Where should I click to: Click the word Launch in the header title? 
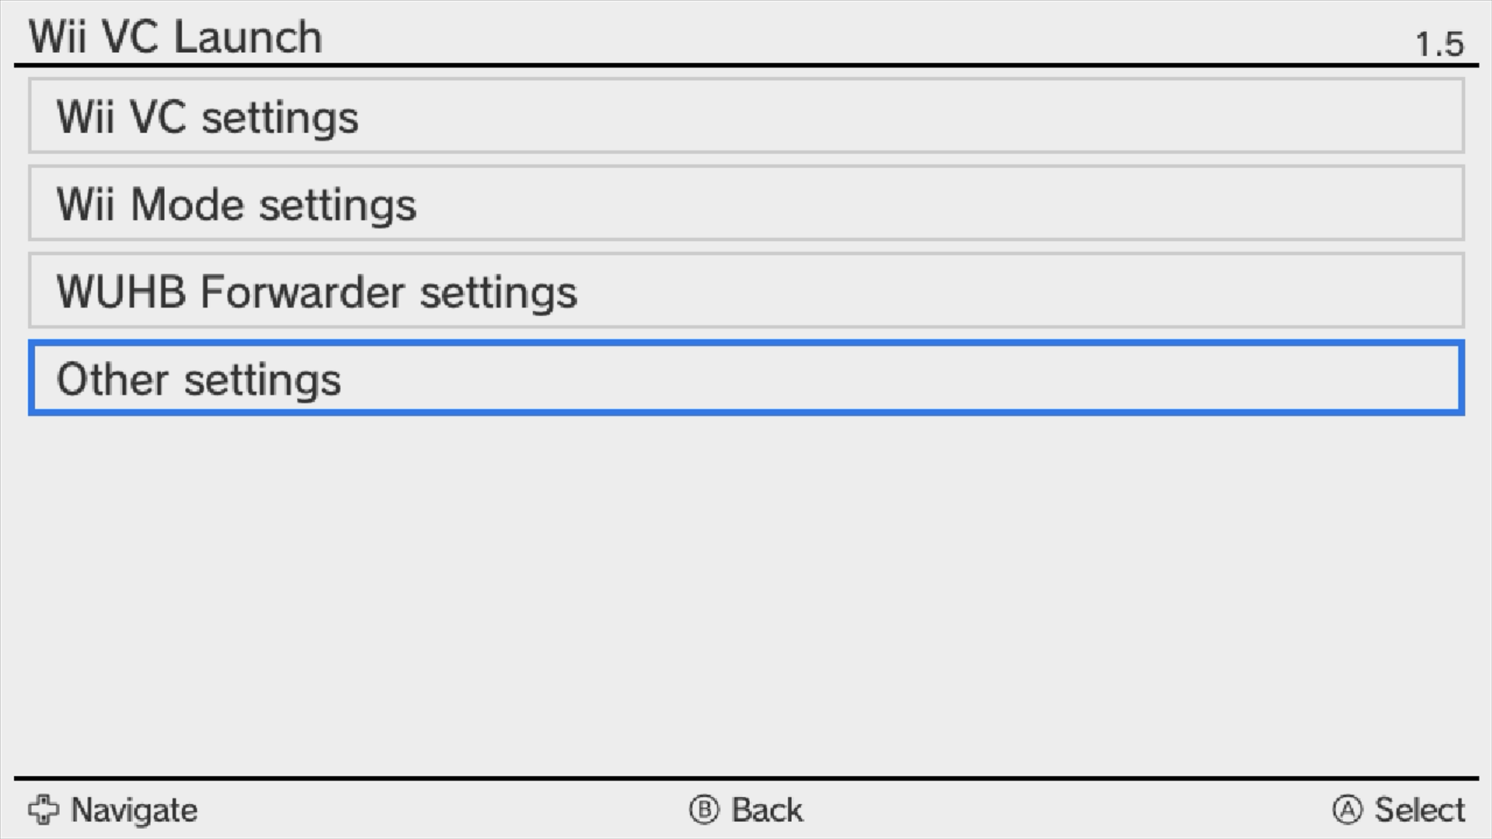click(248, 37)
